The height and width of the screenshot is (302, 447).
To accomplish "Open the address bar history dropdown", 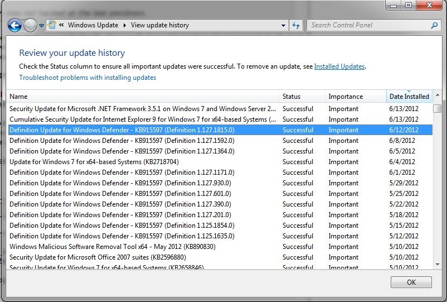I will tap(283, 26).
